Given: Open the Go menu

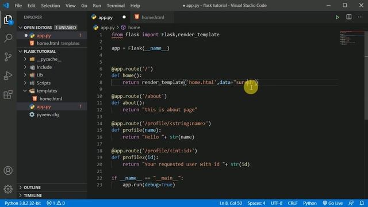Looking at the screenshot, I should [84, 5].
